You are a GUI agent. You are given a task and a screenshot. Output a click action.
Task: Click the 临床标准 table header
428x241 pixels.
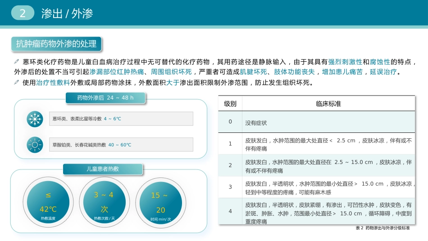point(328,104)
